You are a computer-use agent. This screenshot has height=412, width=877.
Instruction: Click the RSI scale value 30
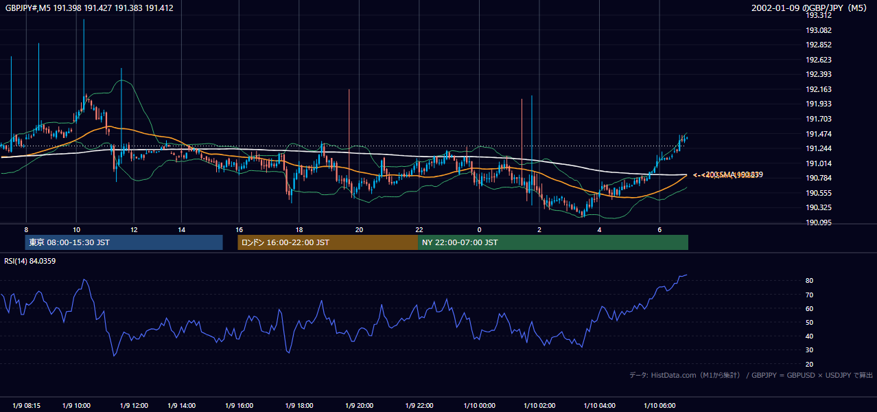pyautogui.click(x=810, y=350)
